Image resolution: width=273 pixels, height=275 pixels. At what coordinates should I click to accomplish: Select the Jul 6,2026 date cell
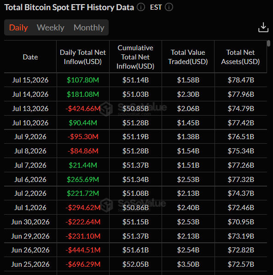30,179
